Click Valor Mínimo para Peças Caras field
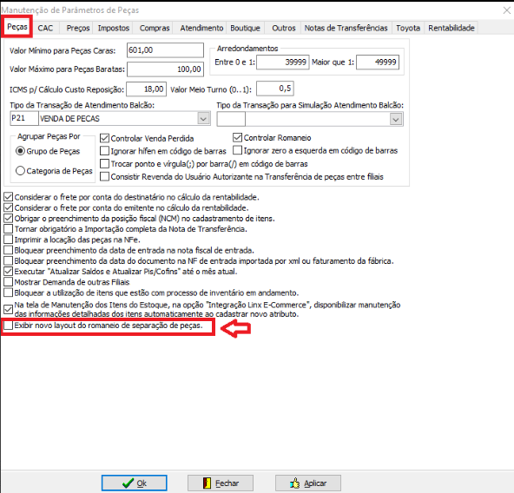The image size is (514, 493). pos(165,50)
